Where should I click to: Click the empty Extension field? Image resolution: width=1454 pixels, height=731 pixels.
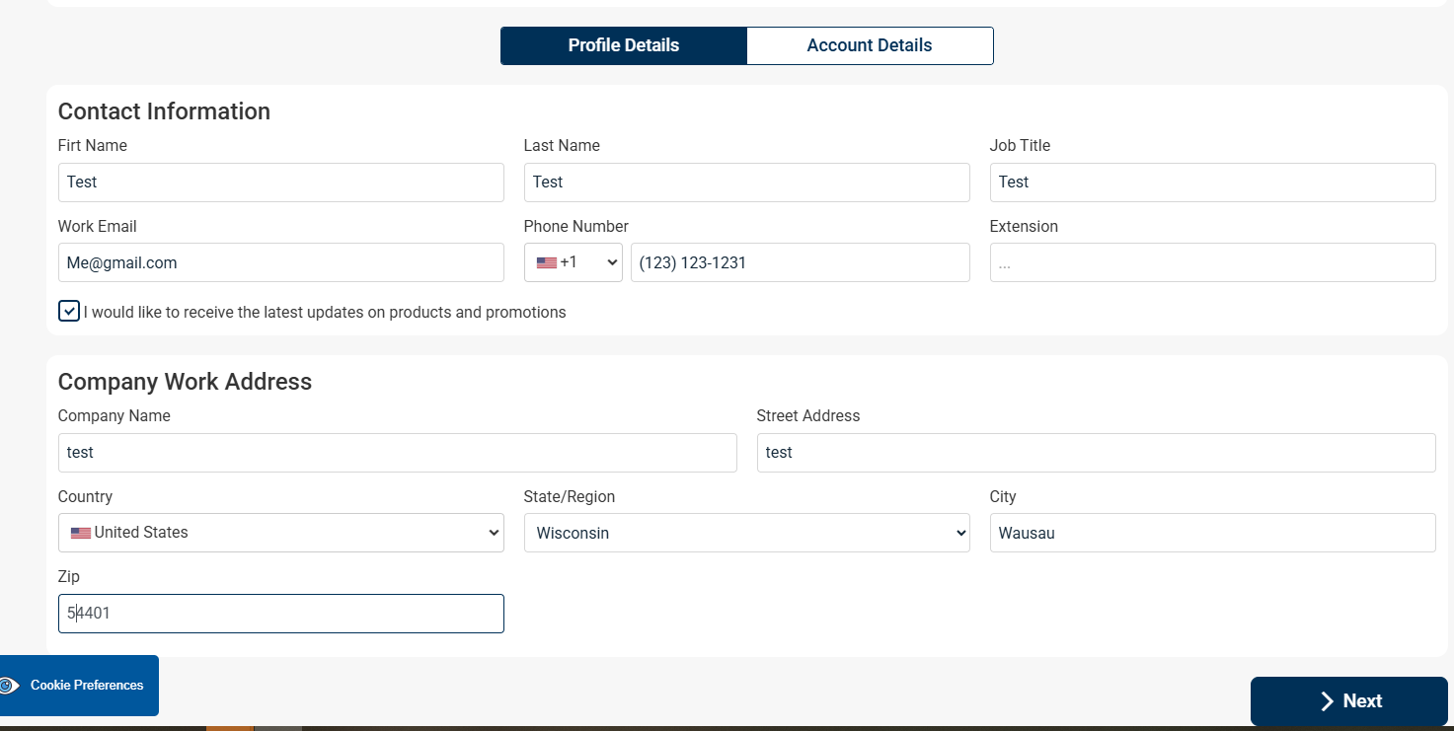tap(1212, 262)
